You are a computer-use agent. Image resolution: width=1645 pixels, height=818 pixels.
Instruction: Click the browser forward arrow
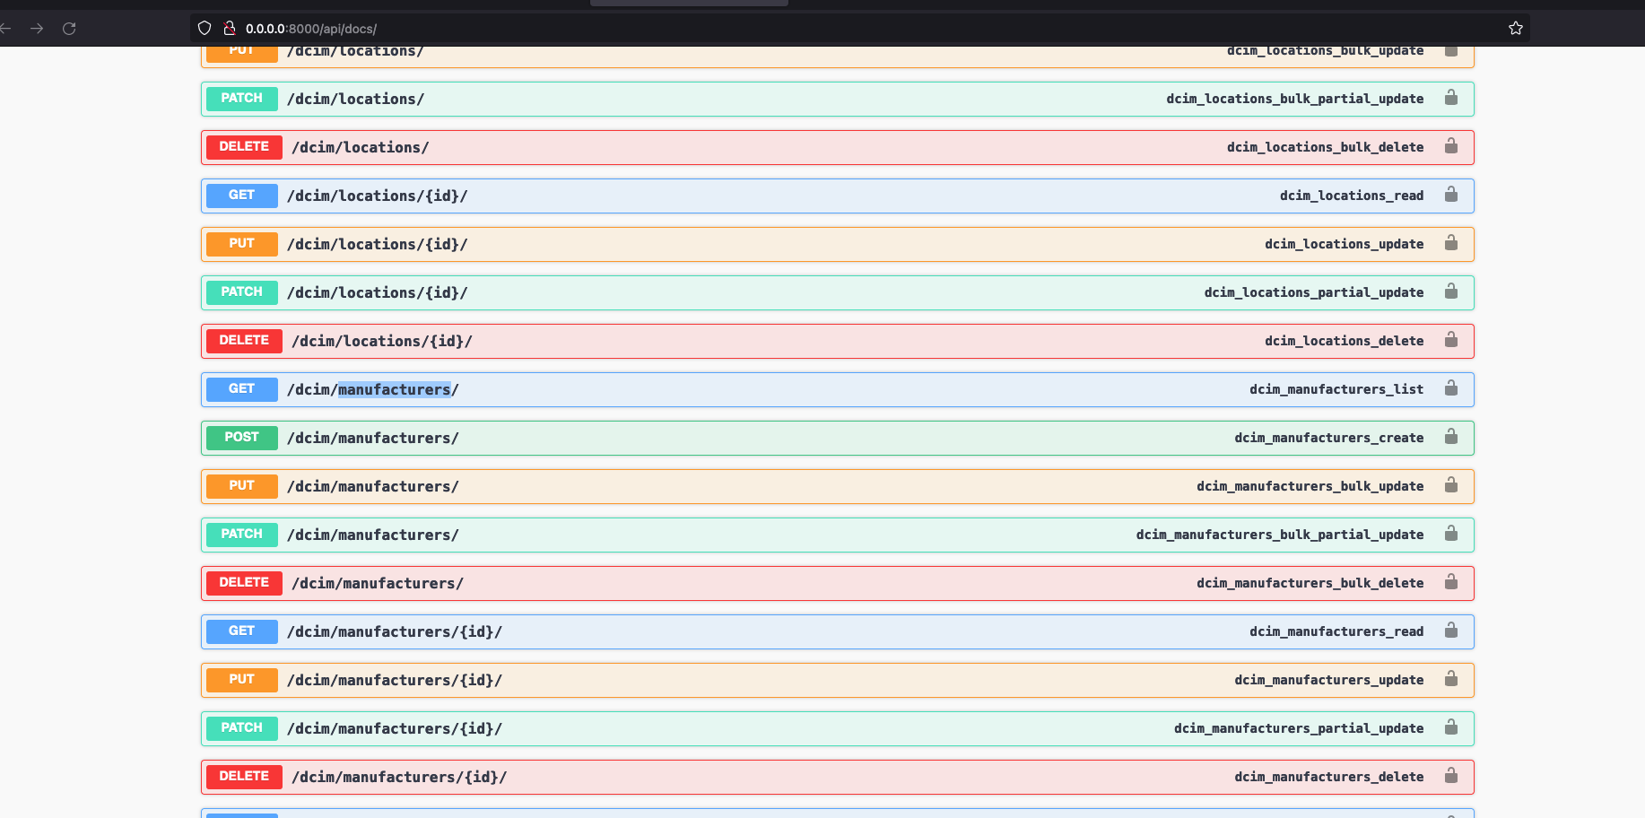click(x=37, y=28)
